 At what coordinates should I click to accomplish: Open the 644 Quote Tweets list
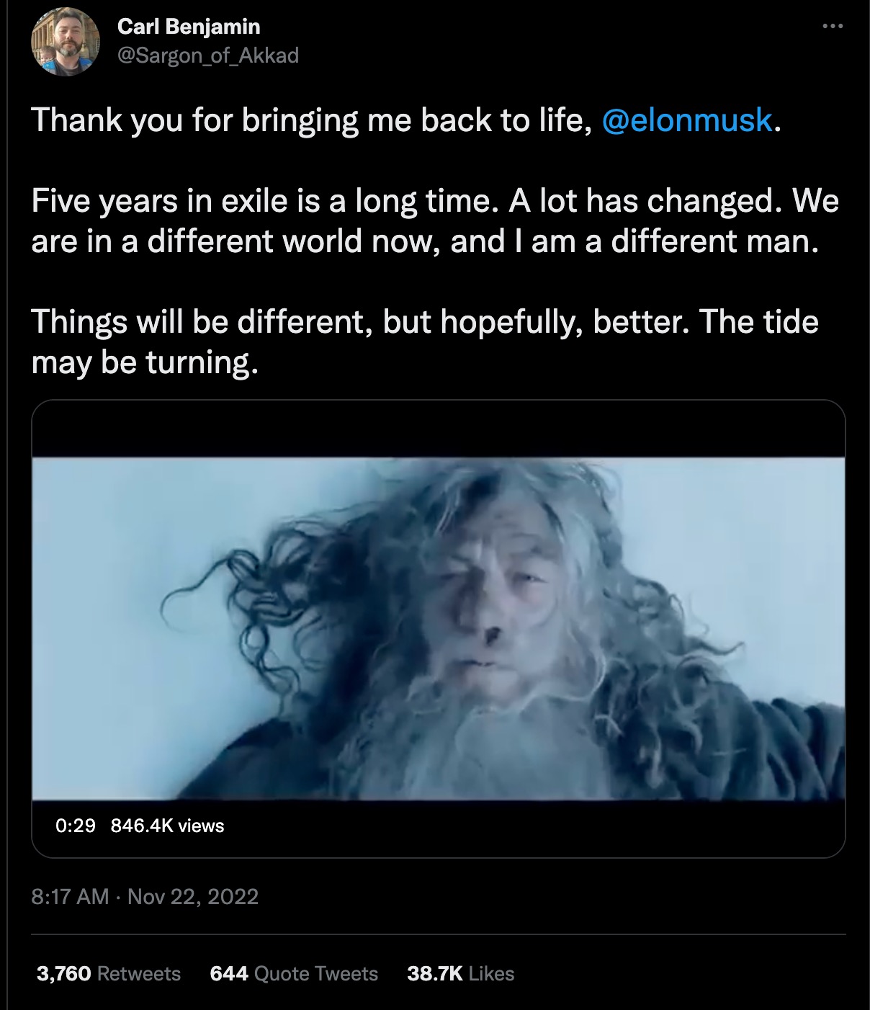click(x=292, y=973)
